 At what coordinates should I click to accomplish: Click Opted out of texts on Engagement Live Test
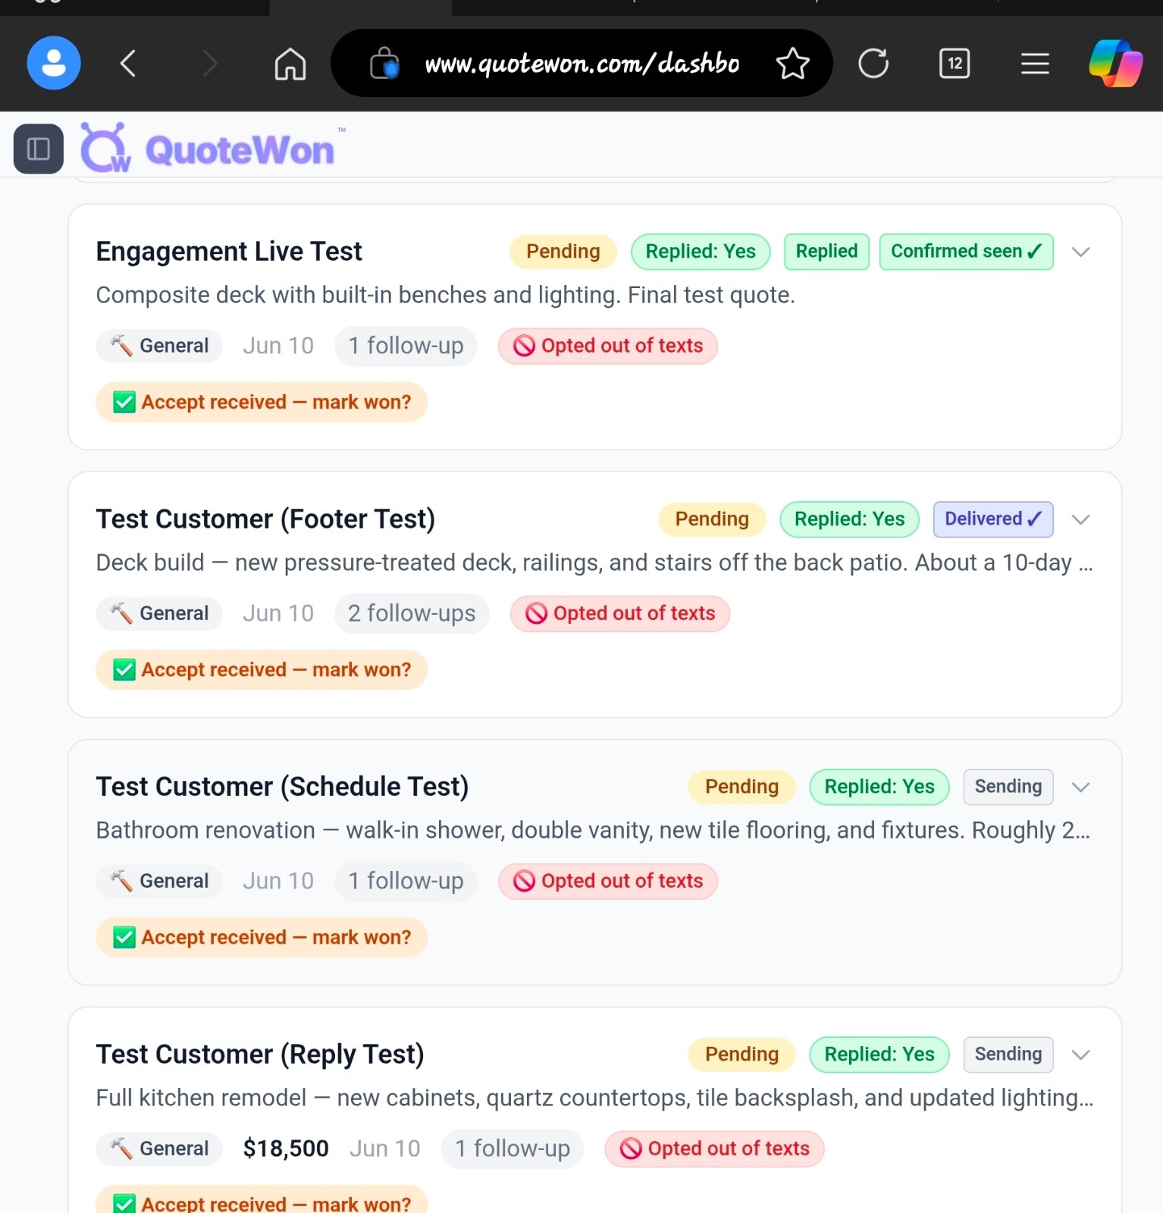coord(608,346)
